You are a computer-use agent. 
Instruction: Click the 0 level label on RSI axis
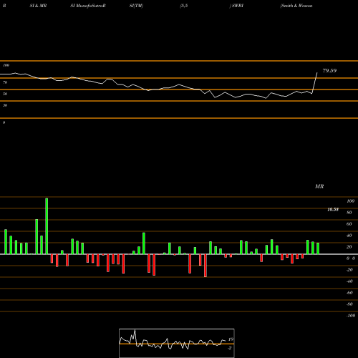pos(4,122)
